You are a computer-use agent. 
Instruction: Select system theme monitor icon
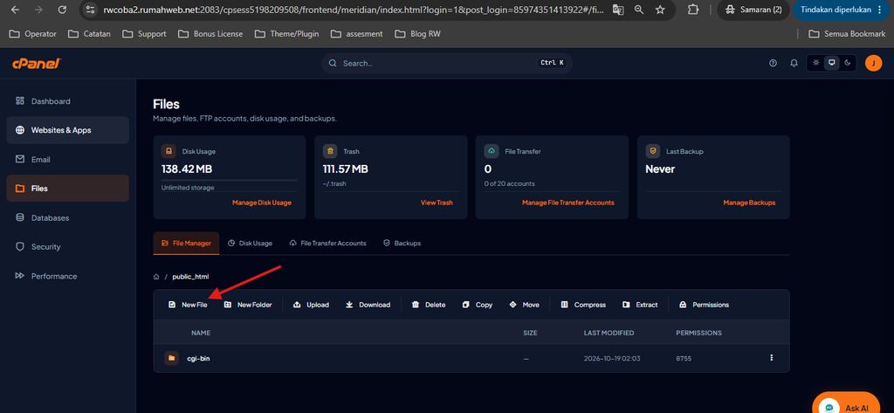[x=832, y=63]
